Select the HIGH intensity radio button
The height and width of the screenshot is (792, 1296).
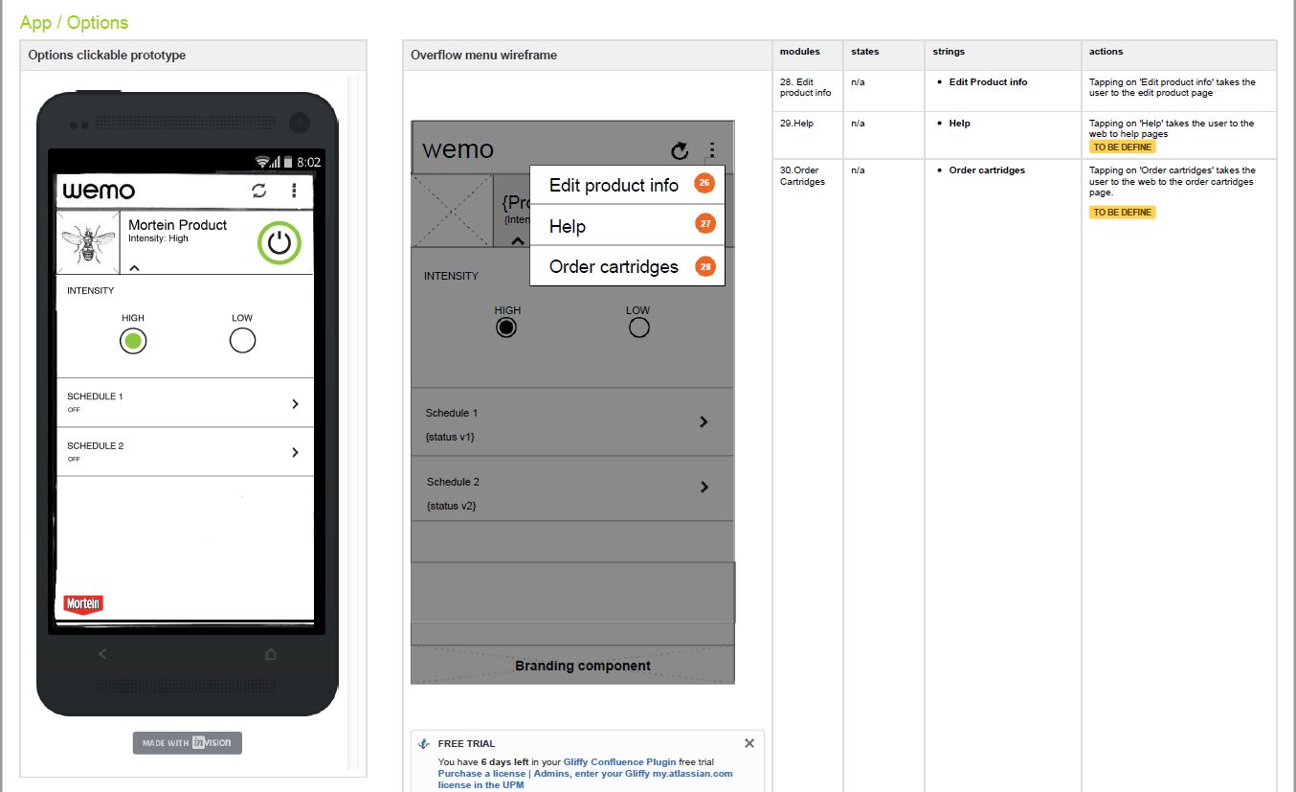[x=132, y=340]
